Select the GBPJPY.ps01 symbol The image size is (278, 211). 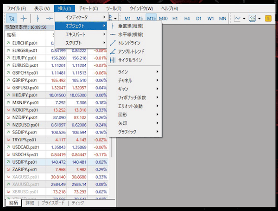25,80
